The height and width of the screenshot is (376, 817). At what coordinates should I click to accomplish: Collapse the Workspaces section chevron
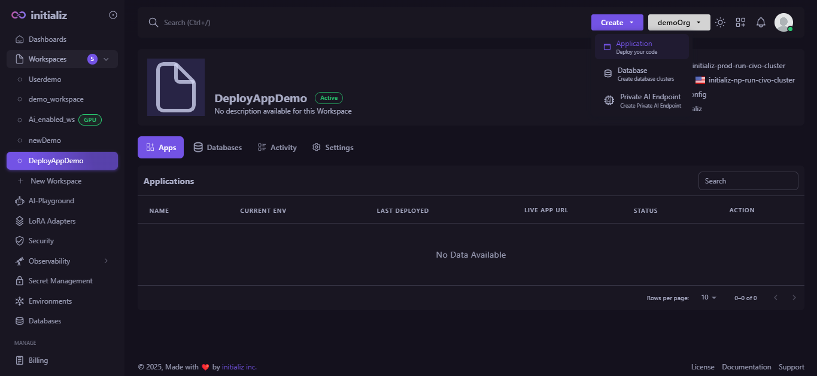coord(106,59)
